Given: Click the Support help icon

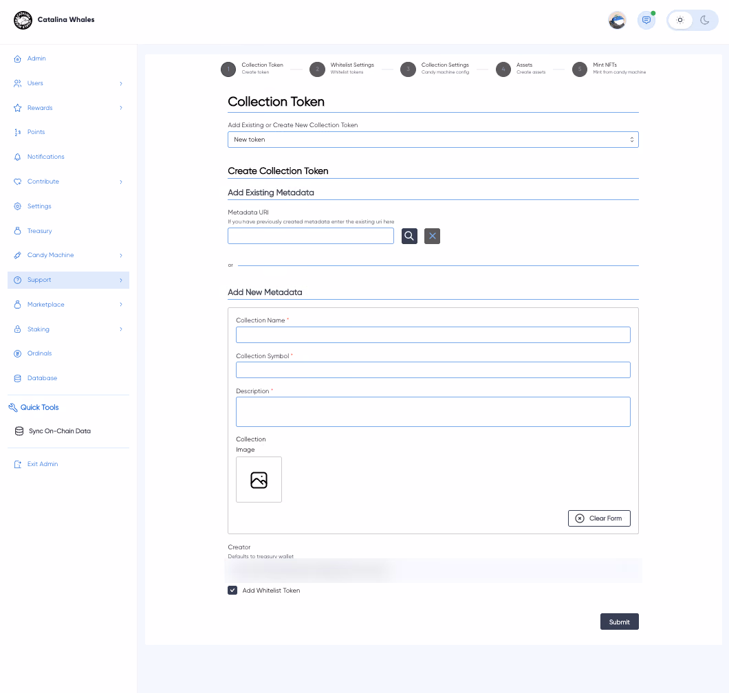Looking at the screenshot, I should point(18,280).
